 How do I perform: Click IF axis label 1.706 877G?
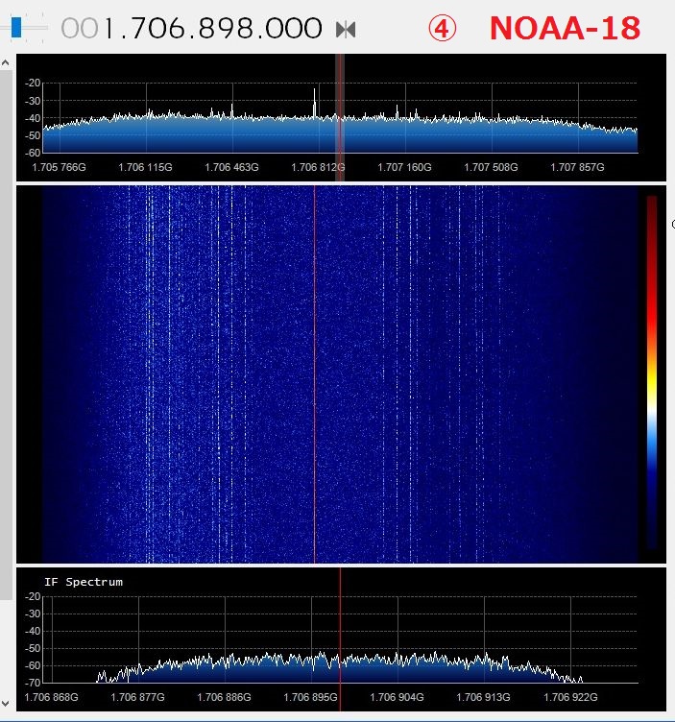(x=137, y=697)
